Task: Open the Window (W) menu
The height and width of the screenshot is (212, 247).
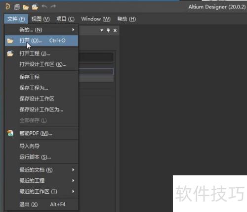Action: tap(96, 19)
